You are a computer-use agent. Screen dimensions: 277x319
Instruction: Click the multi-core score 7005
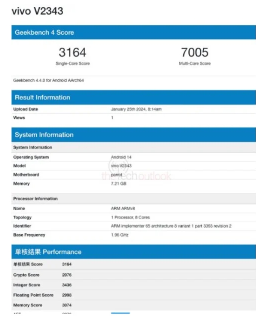195,52
